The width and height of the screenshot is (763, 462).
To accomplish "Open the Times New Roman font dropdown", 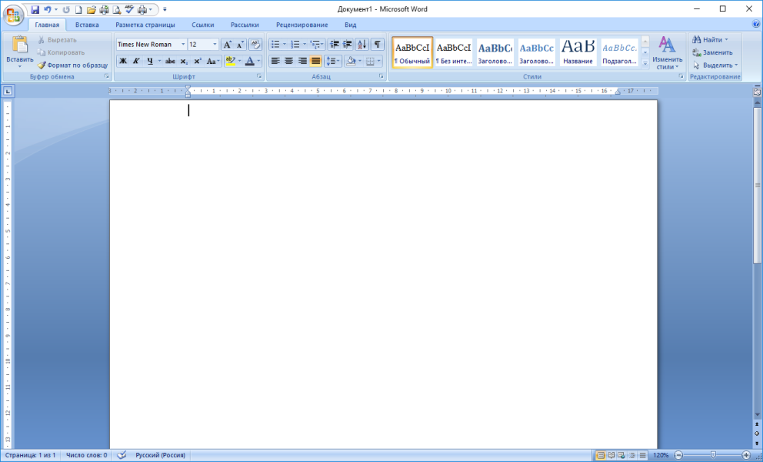I will [x=184, y=45].
